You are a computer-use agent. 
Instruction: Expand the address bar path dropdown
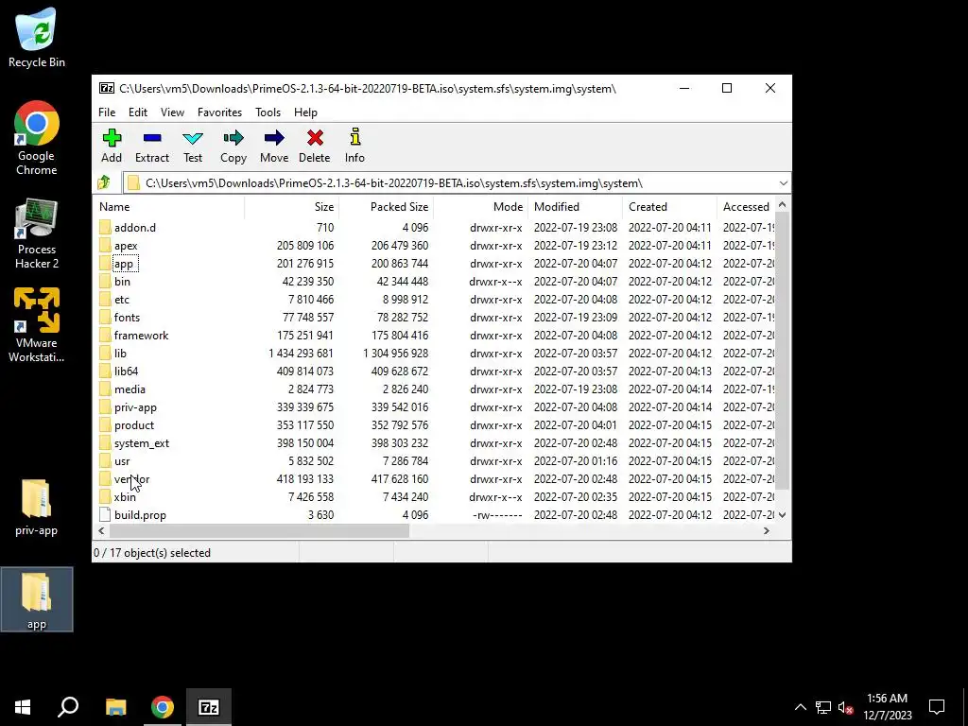pos(783,183)
